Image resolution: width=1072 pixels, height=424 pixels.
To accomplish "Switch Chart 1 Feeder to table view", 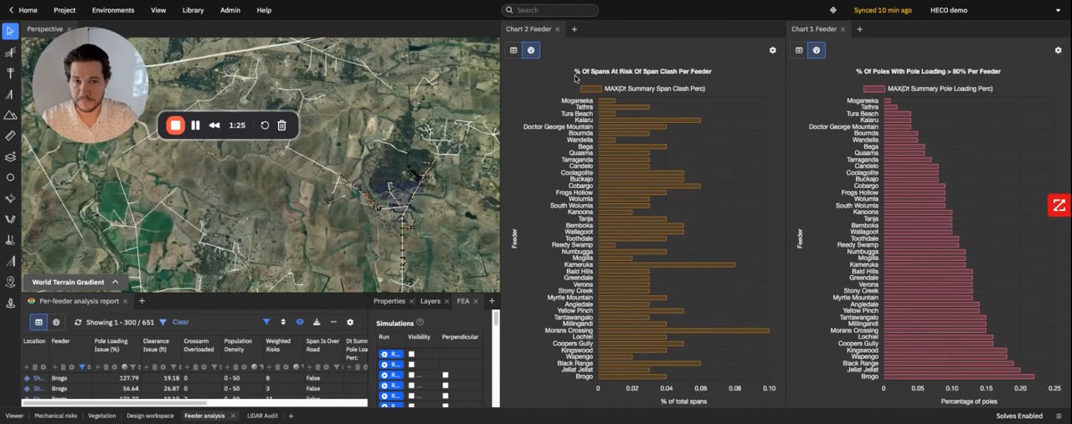I will [x=799, y=50].
